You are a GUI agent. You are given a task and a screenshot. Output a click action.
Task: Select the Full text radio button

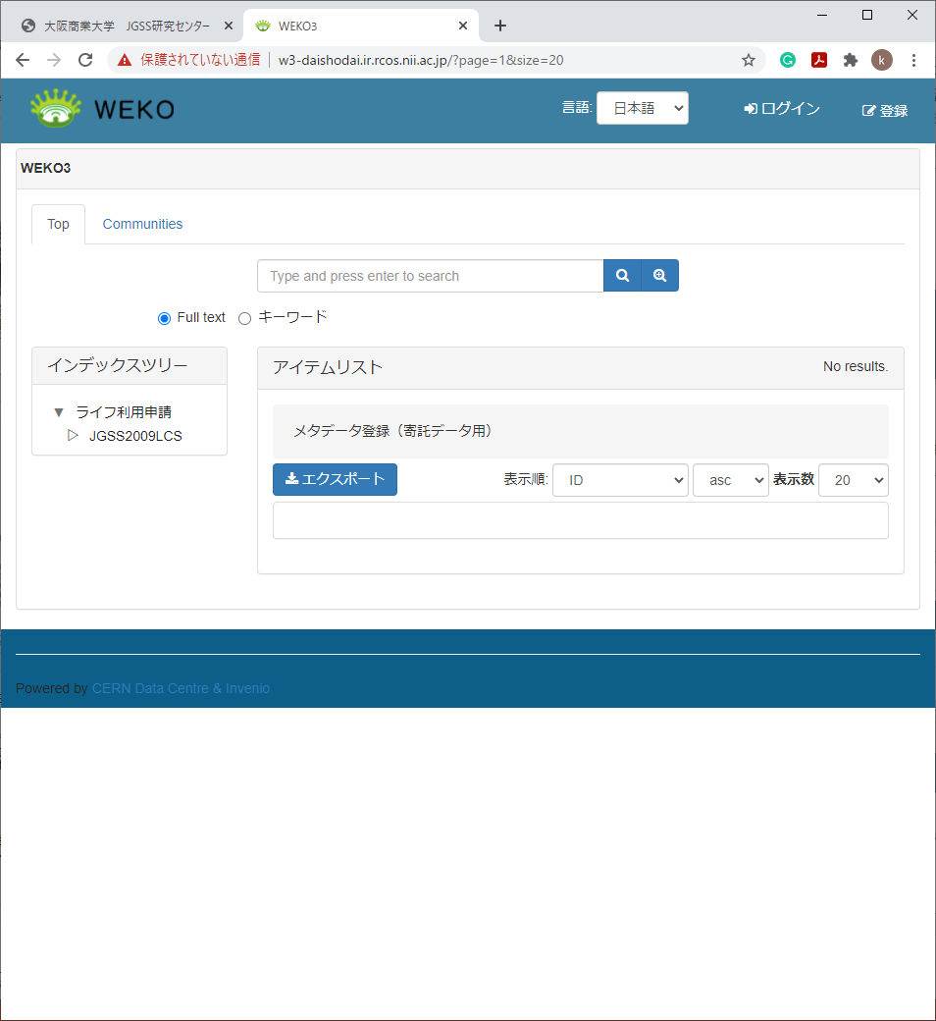coord(164,318)
